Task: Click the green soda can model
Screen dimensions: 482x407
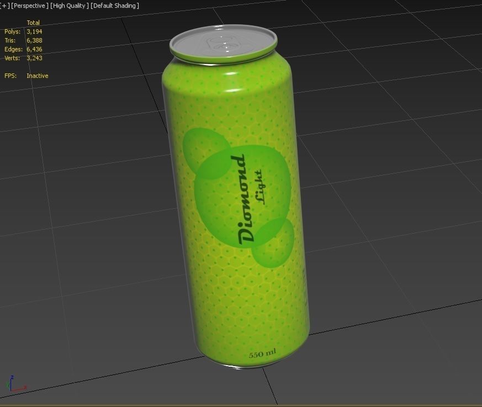Action: click(x=235, y=197)
